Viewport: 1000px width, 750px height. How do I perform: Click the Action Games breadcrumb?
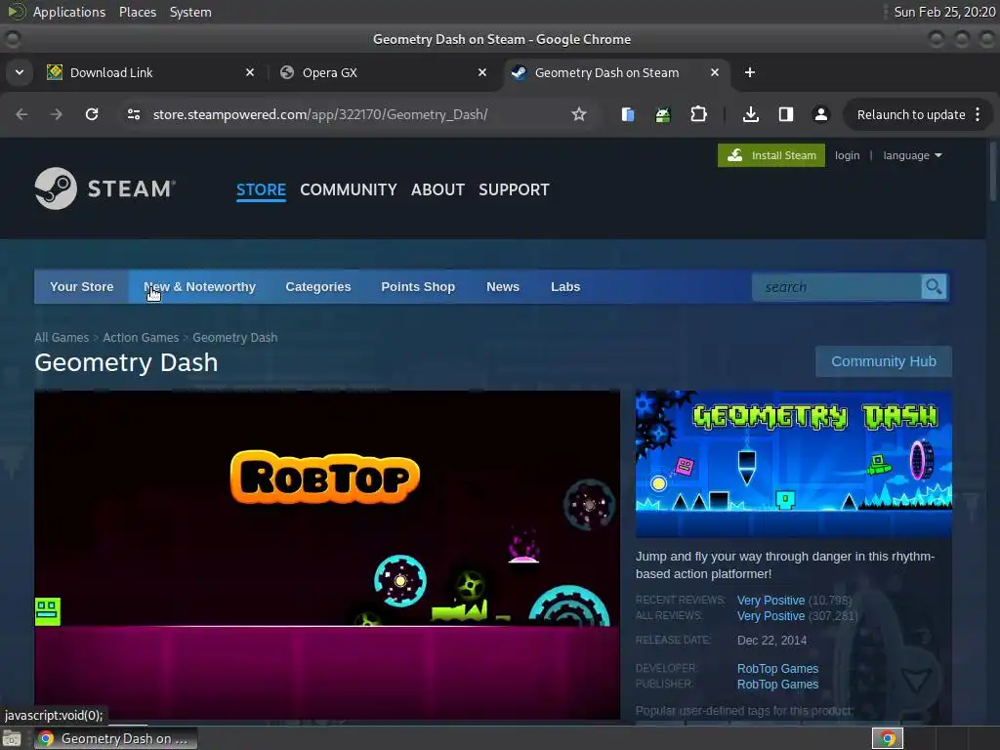141,337
